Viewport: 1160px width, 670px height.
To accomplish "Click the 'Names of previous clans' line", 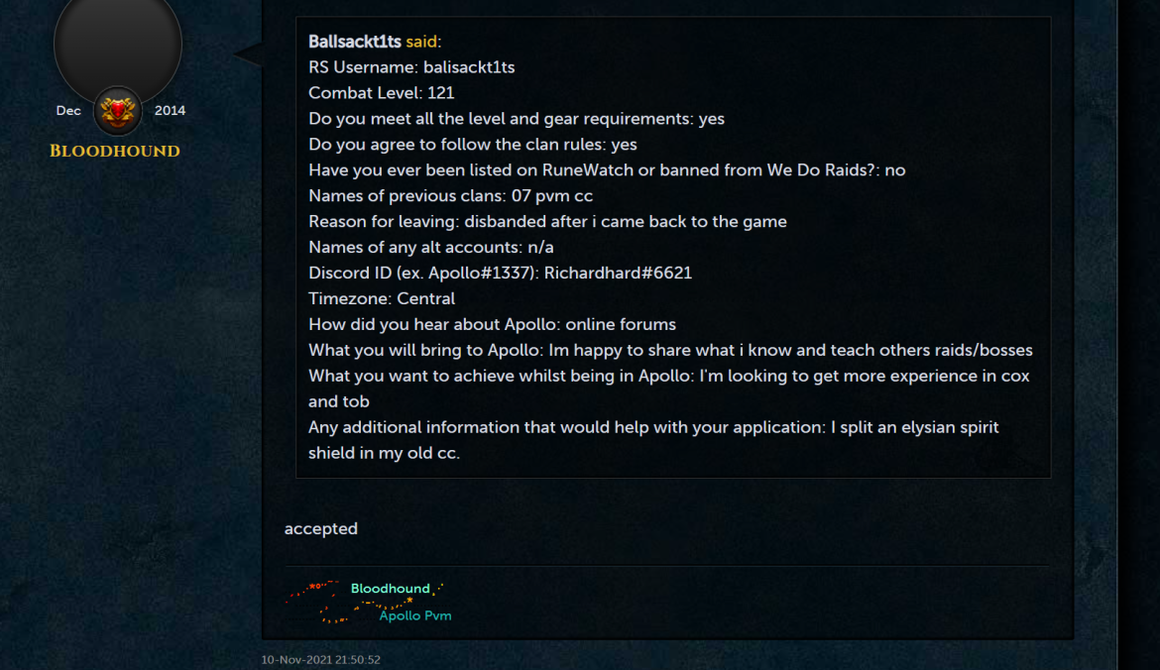I will pos(450,196).
